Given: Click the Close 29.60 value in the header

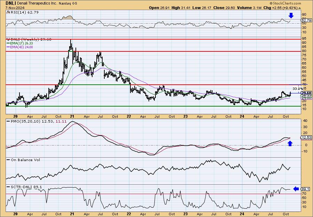Looking at the screenshot, I should 224,8.
